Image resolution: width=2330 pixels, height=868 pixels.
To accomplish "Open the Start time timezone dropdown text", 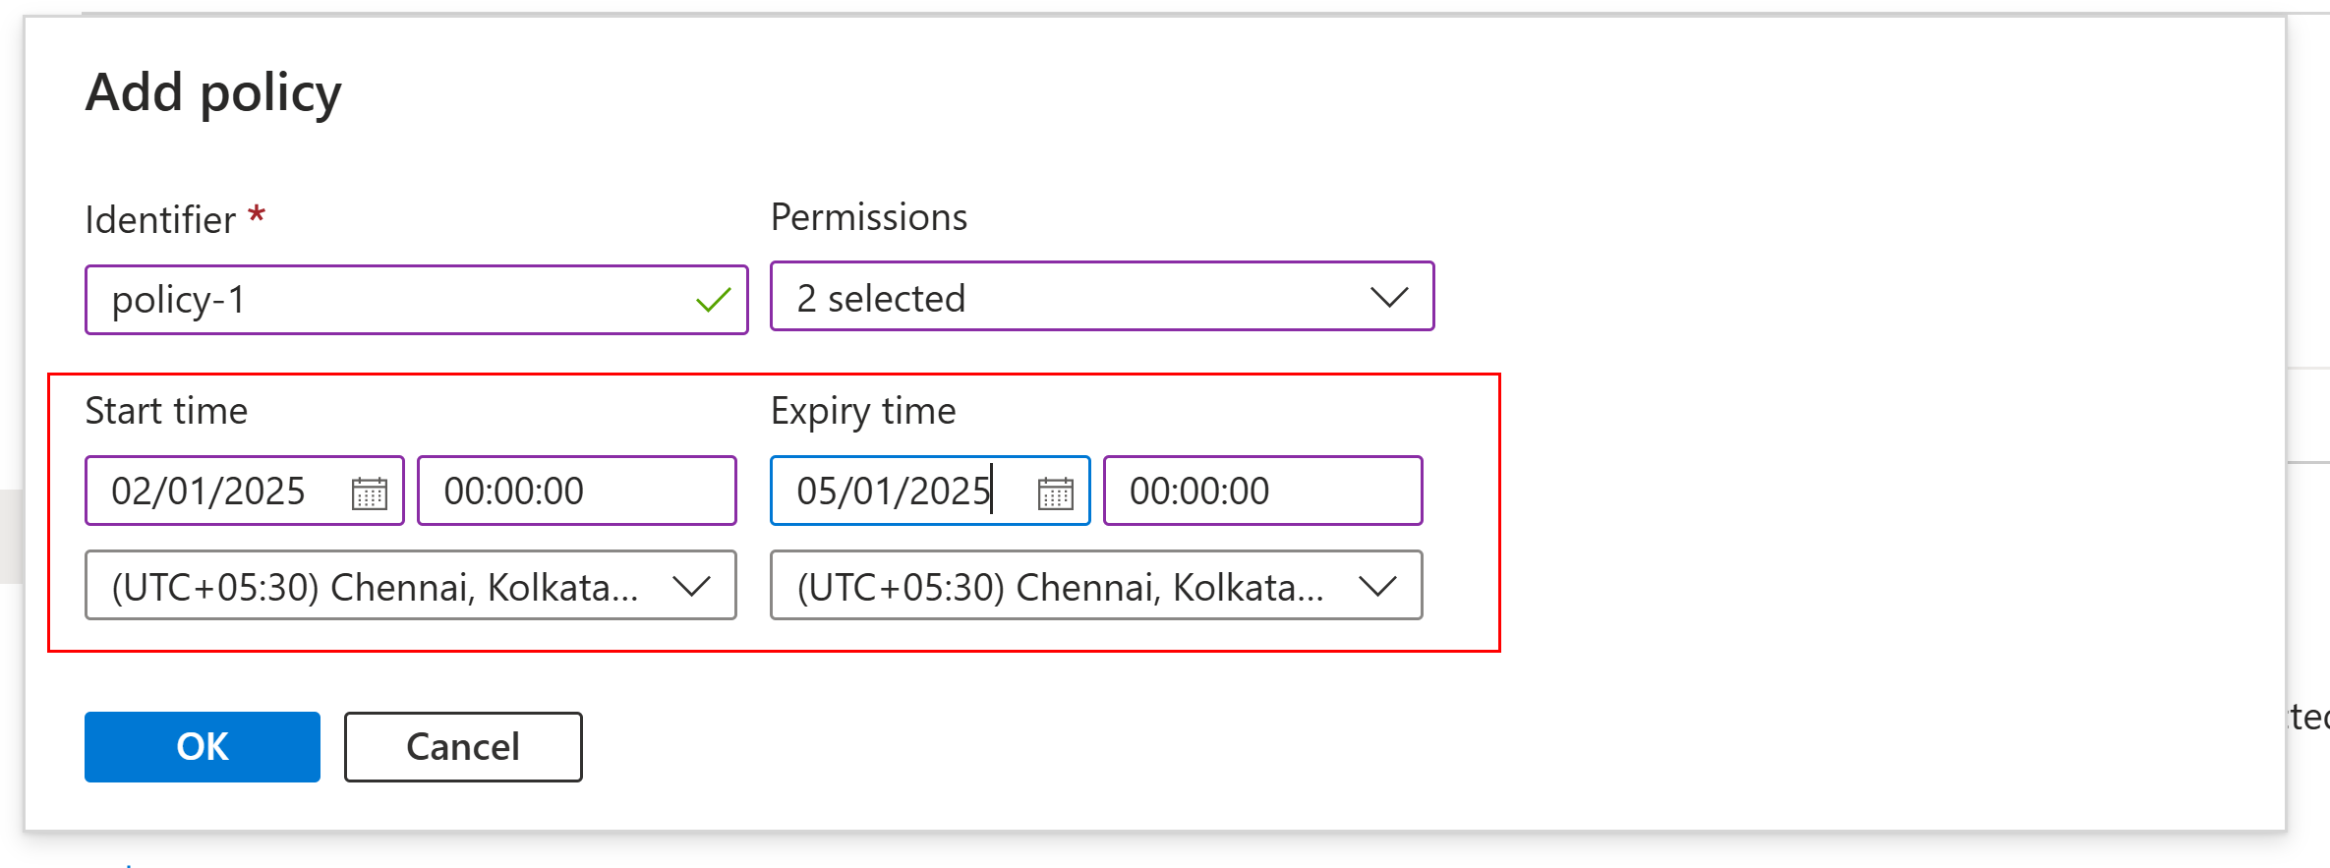I will (x=375, y=587).
